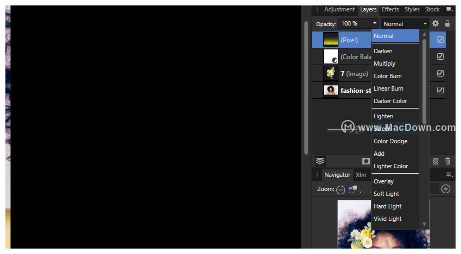Select the layer named 7 (Image)

click(354, 74)
